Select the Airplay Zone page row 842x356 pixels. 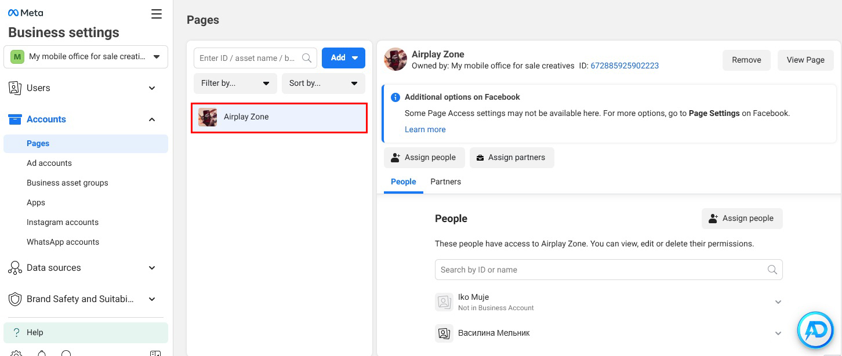[280, 118]
